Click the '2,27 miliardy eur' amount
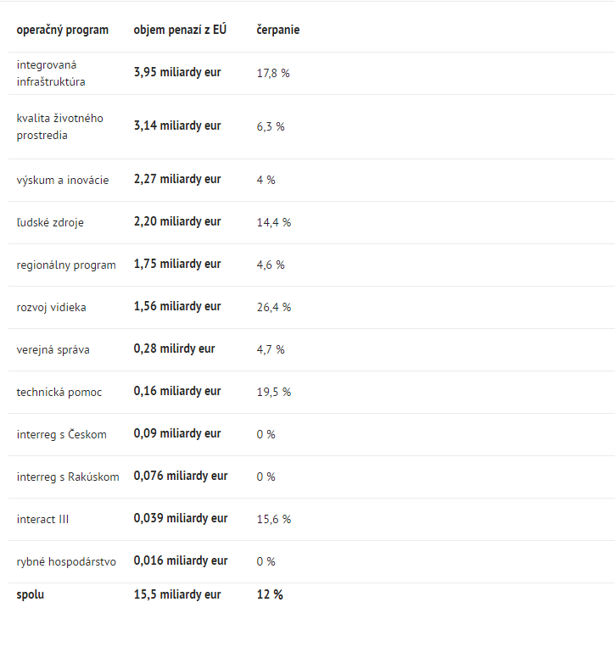 tap(177, 179)
